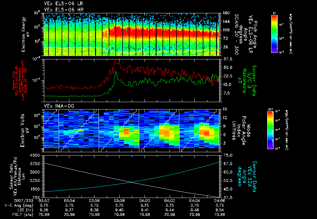Click the '52.5' SZA angle tick
The image size is (317, 219).
pyautogui.click(x=227, y=181)
